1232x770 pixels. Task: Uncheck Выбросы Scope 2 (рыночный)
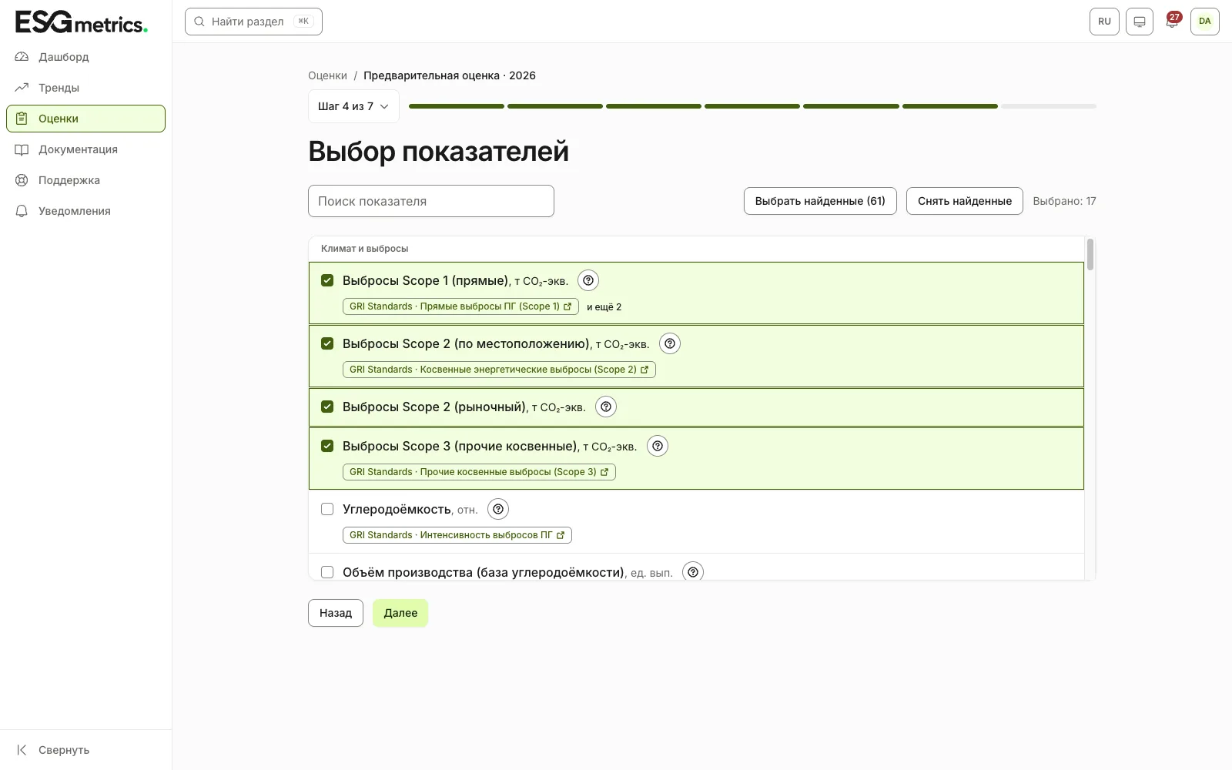[327, 407]
